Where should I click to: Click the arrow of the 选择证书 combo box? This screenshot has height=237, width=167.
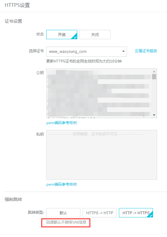(124, 51)
